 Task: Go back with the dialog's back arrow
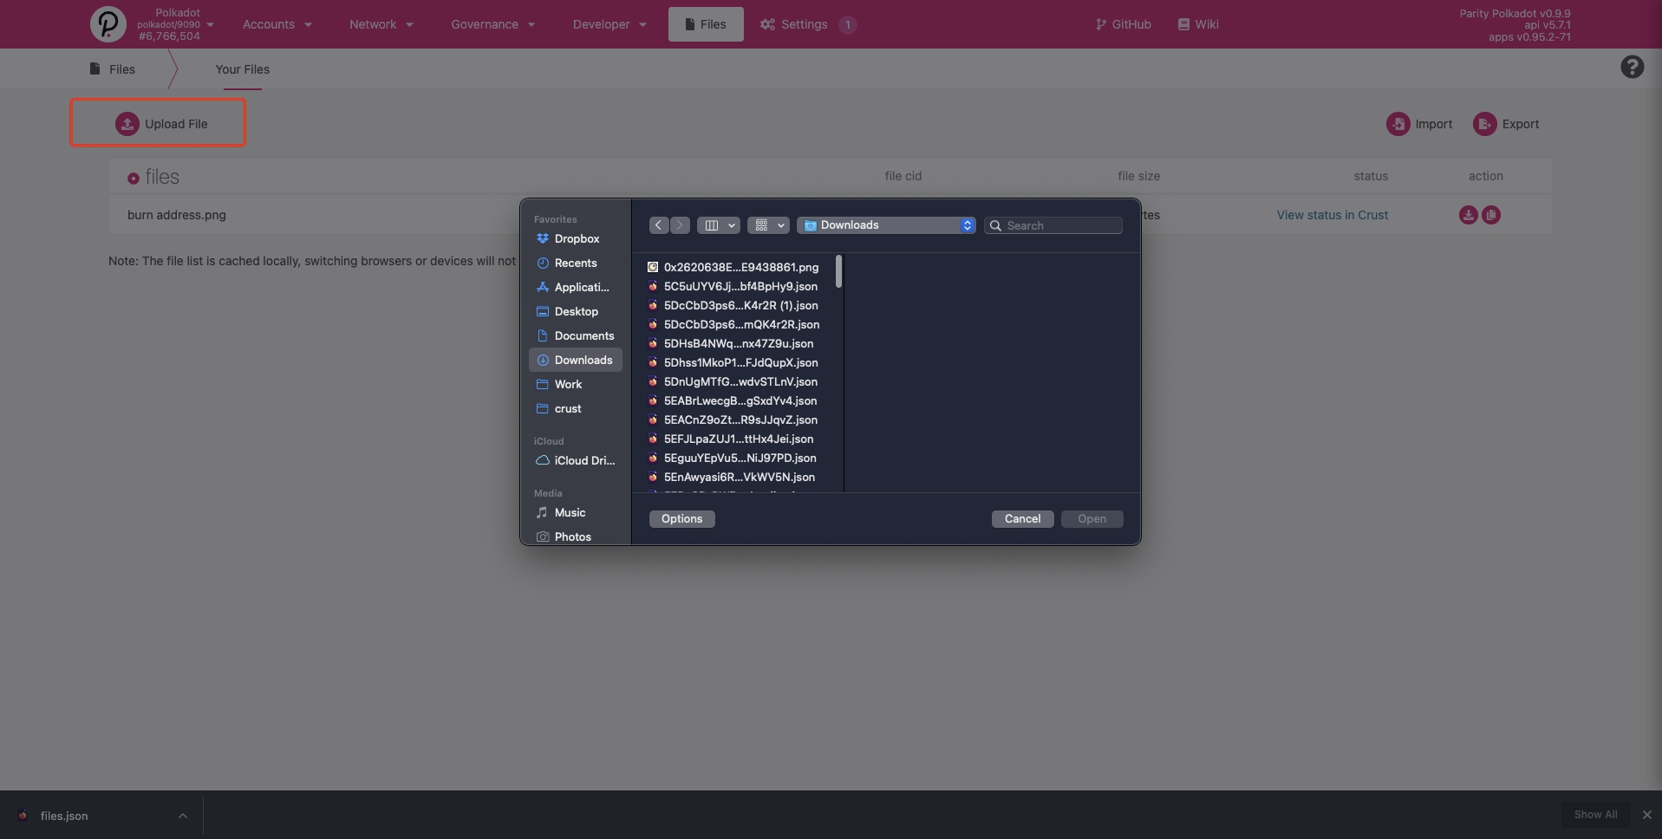(x=659, y=225)
